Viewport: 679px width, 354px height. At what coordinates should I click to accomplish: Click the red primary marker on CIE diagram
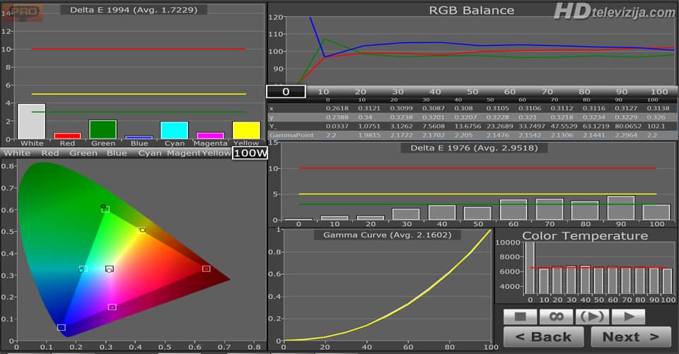click(206, 269)
